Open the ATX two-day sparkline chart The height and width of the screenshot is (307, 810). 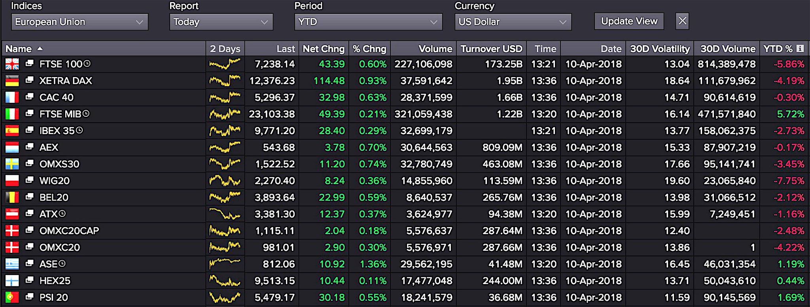(x=225, y=214)
